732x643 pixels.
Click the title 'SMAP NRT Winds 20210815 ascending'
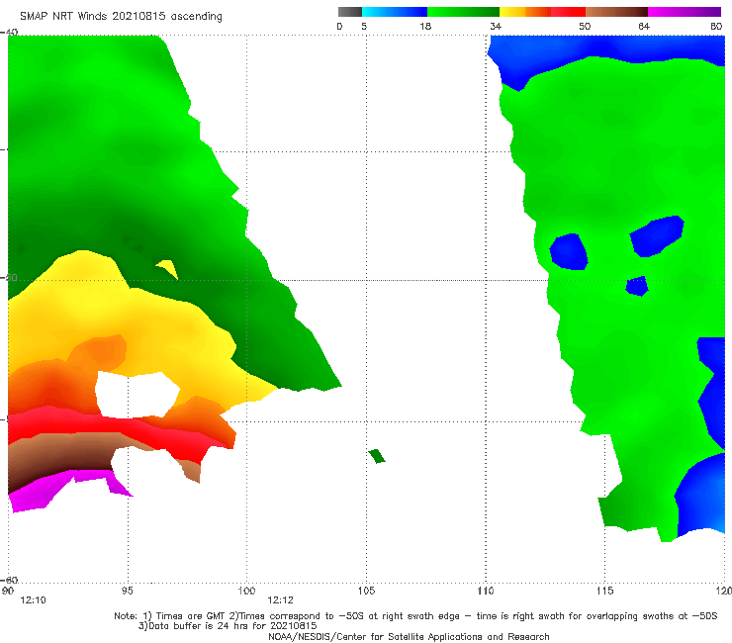click(121, 16)
